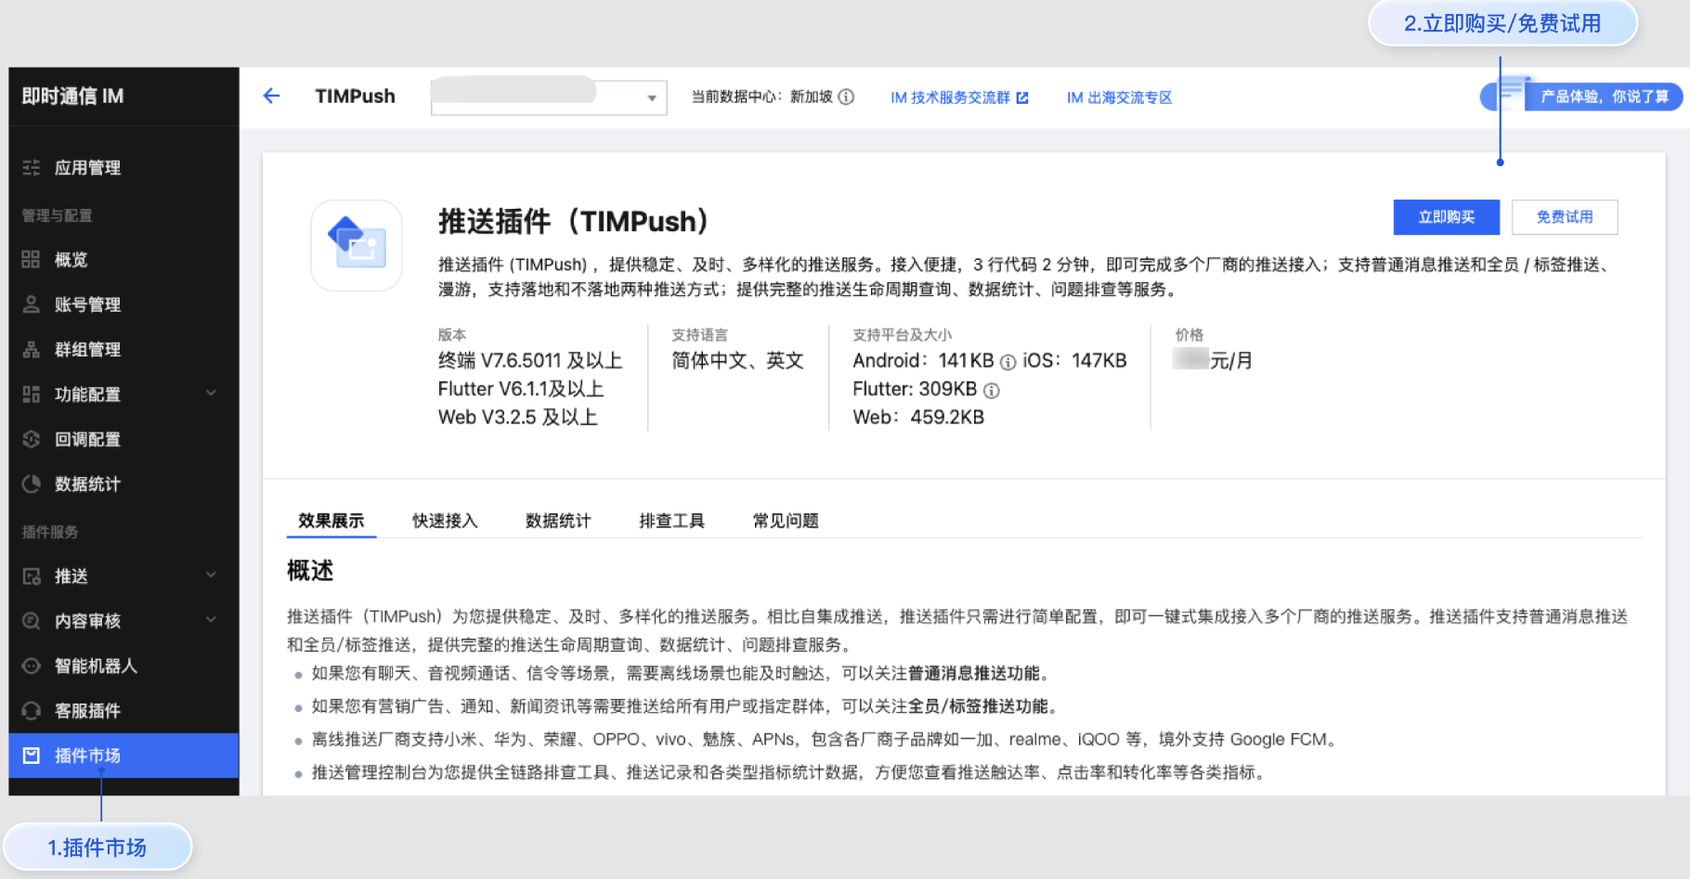Open the 数据统计 tab in plugin details
Screen dimensions: 1690x879
(558, 521)
